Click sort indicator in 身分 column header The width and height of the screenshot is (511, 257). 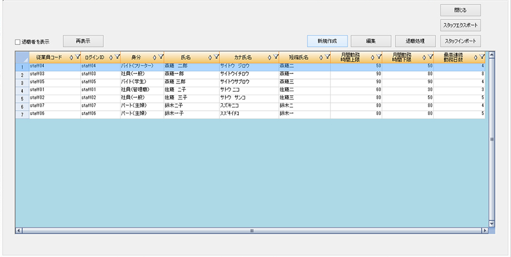(x=154, y=57)
